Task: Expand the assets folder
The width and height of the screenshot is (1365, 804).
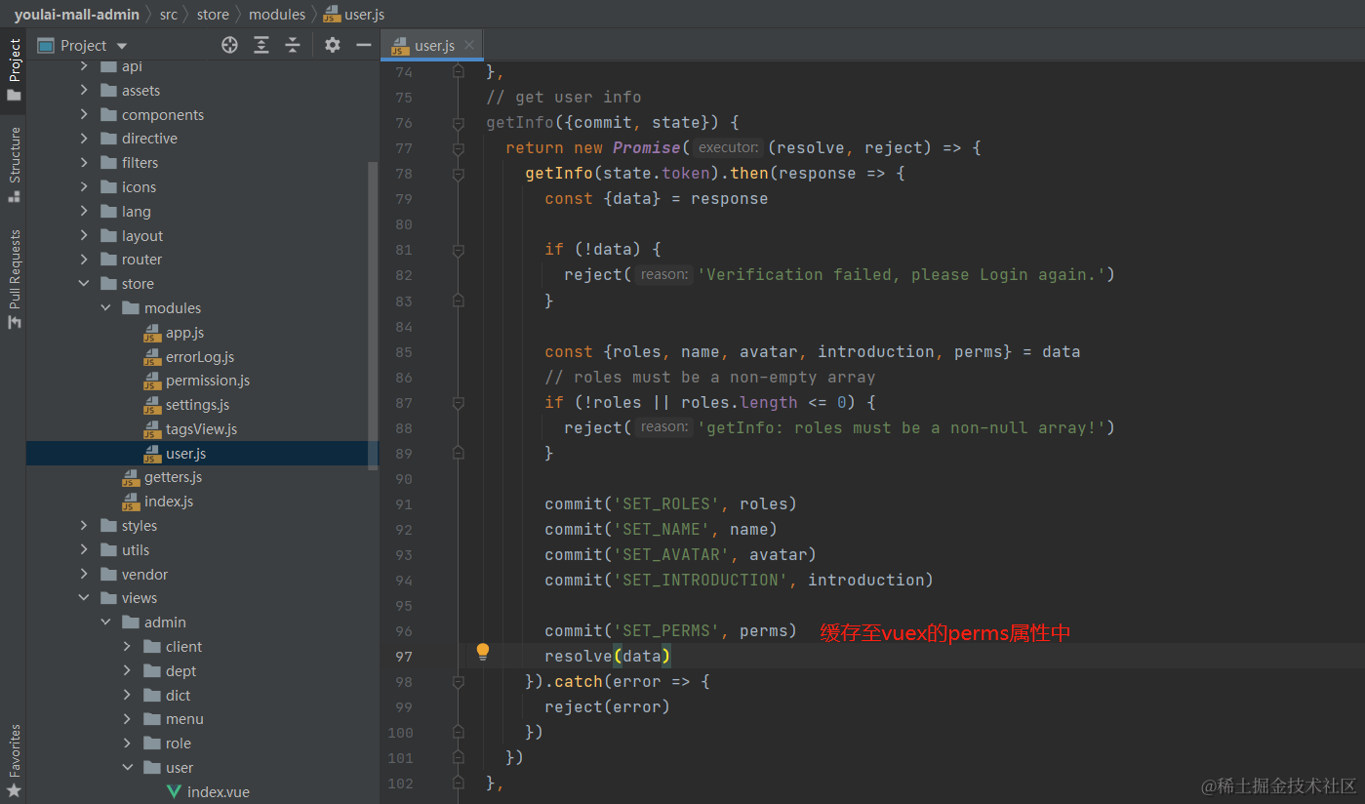Action: 84,91
